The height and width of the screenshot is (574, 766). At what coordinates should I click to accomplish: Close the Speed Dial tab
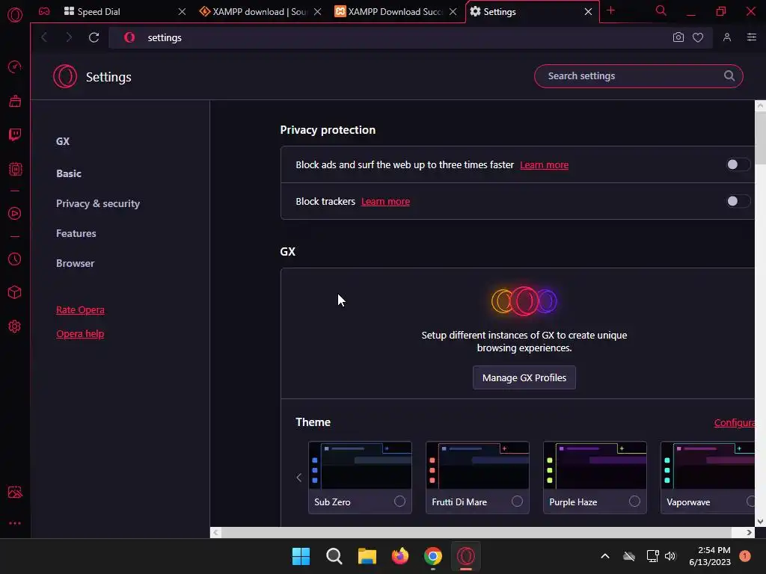coord(182,11)
